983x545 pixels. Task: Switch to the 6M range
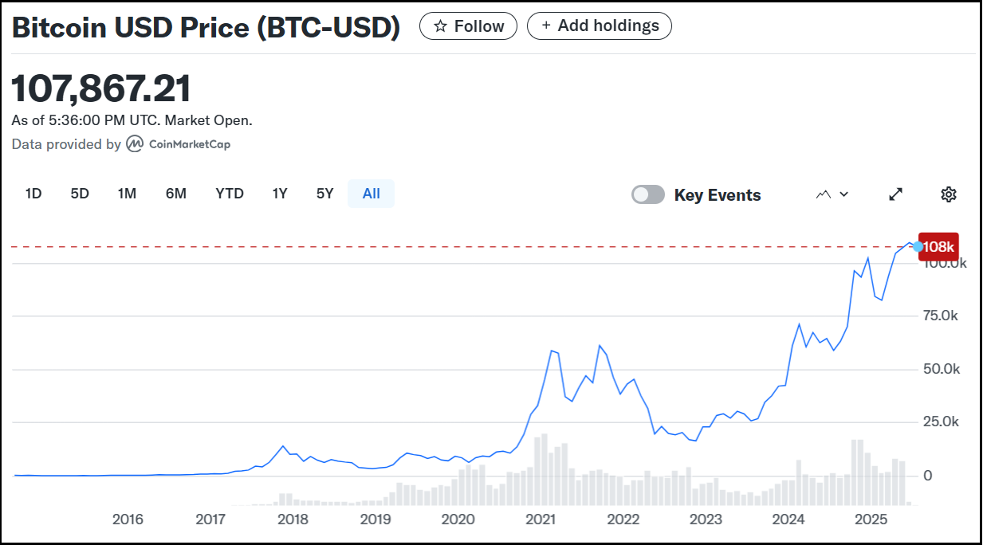tap(176, 194)
